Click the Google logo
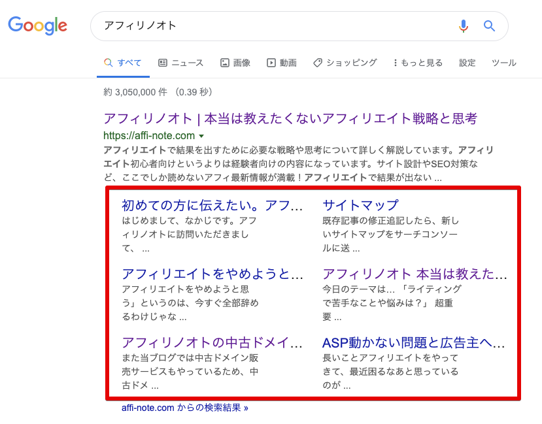The image size is (542, 424). 37,25
